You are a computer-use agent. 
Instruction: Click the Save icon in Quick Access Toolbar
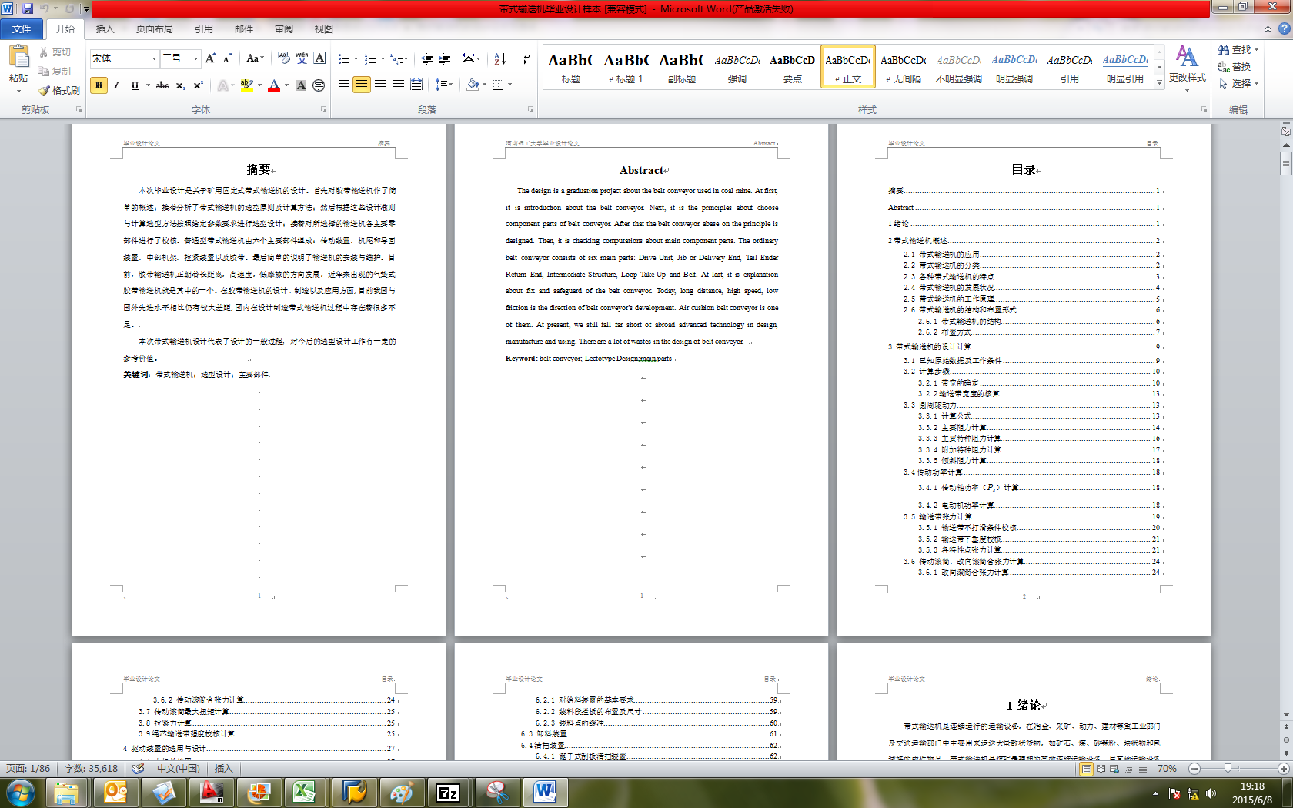click(28, 8)
